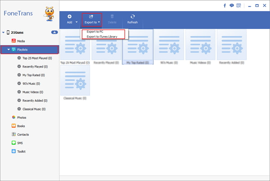Click the Export to toolbar button

[92, 20]
